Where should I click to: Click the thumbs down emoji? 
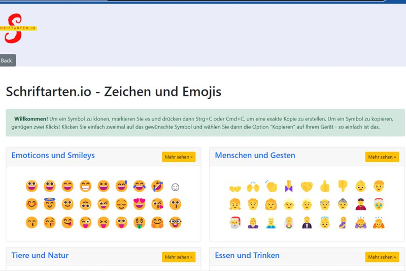(343, 187)
